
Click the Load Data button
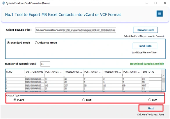coord(145,46)
